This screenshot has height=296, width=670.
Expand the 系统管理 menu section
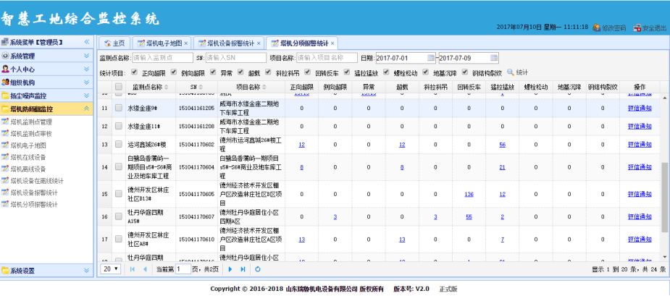(47, 56)
